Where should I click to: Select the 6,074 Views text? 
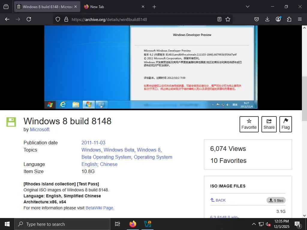click(228, 149)
